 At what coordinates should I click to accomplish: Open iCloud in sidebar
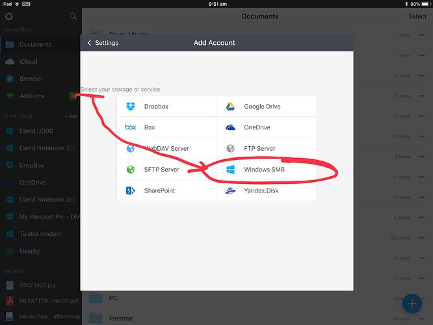point(40,62)
